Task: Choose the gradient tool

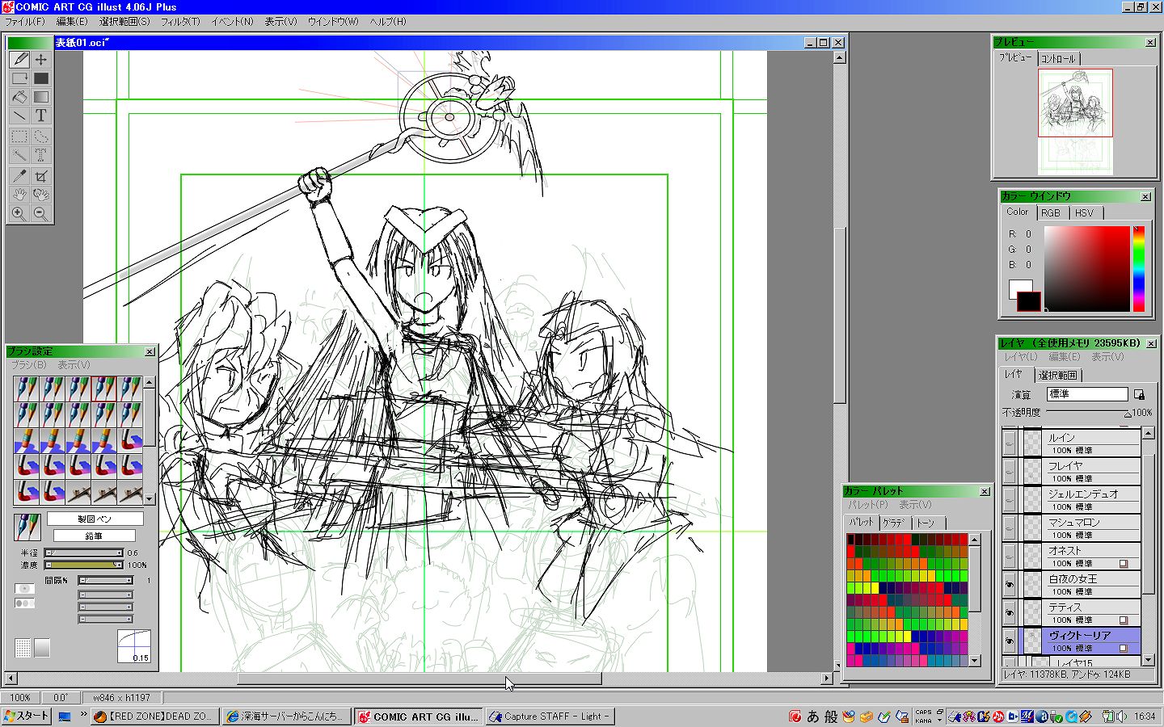Action: pyautogui.click(x=41, y=97)
